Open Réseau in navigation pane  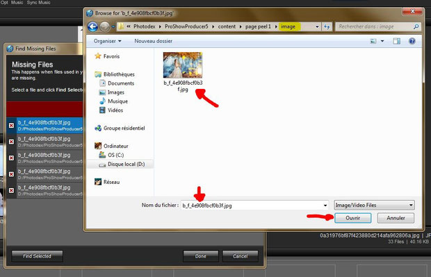tap(107, 182)
